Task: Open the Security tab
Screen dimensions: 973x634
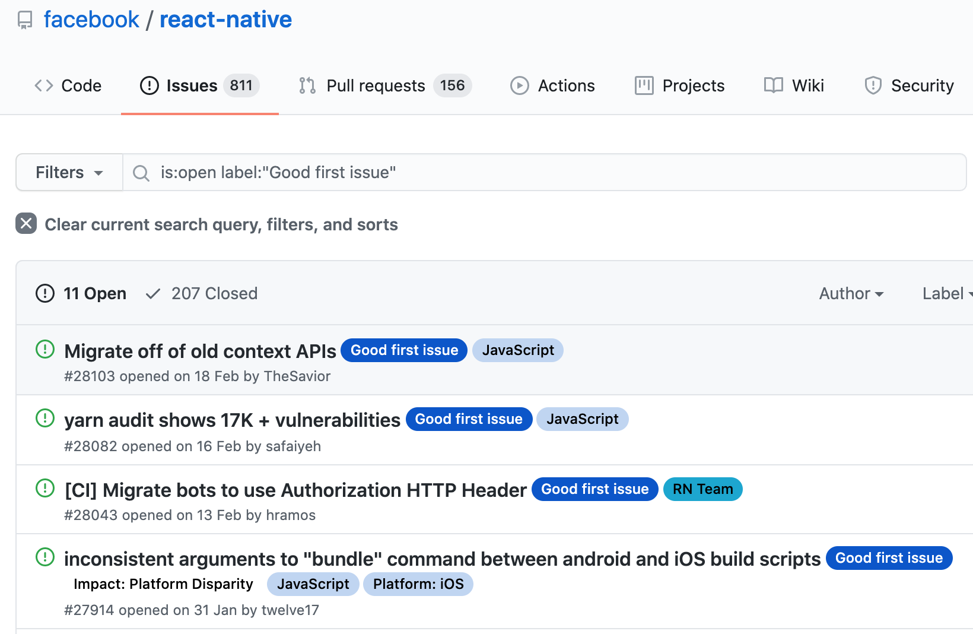Action: click(909, 85)
